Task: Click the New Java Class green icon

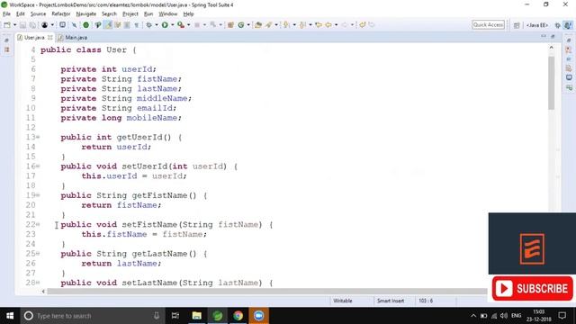Action: (241, 25)
